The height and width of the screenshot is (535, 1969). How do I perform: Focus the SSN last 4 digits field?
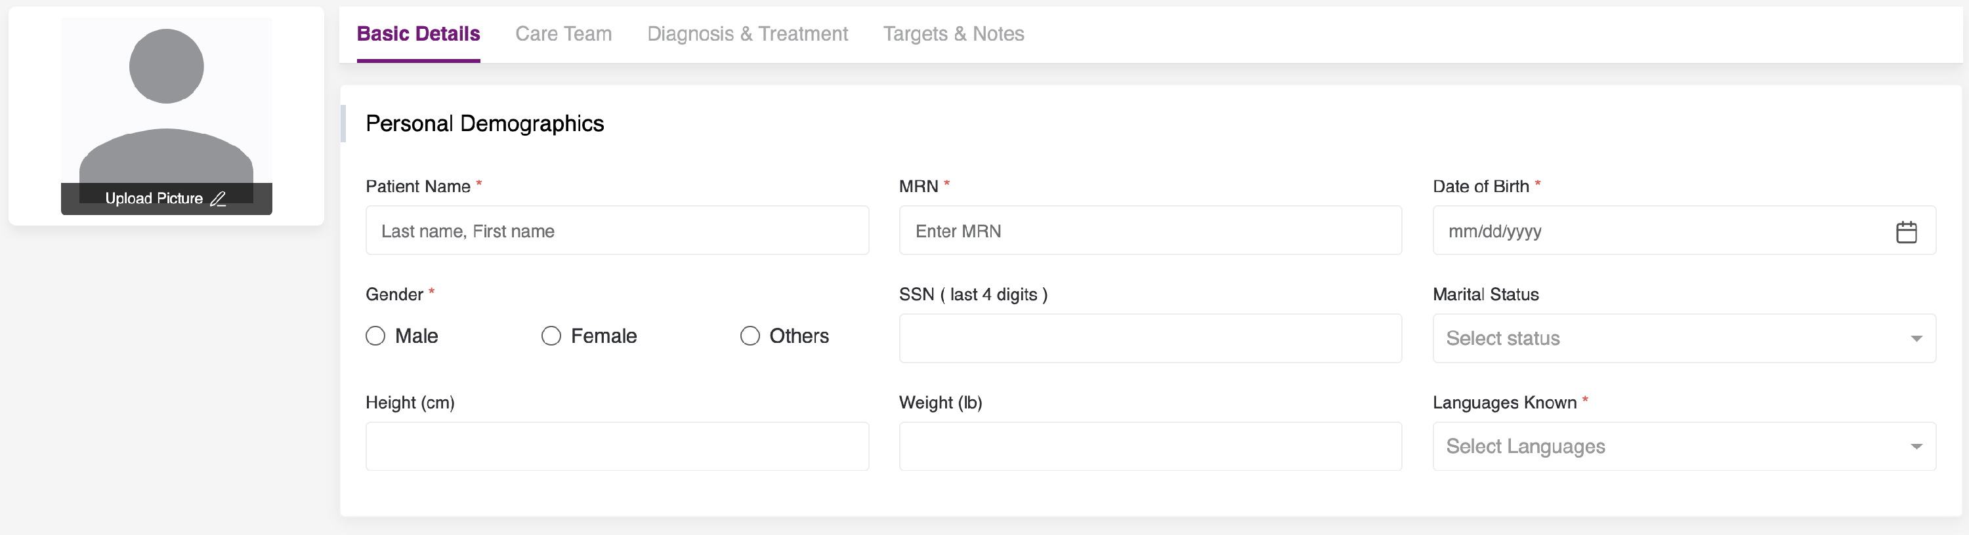pyautogui.click(x=1150, y=338)
